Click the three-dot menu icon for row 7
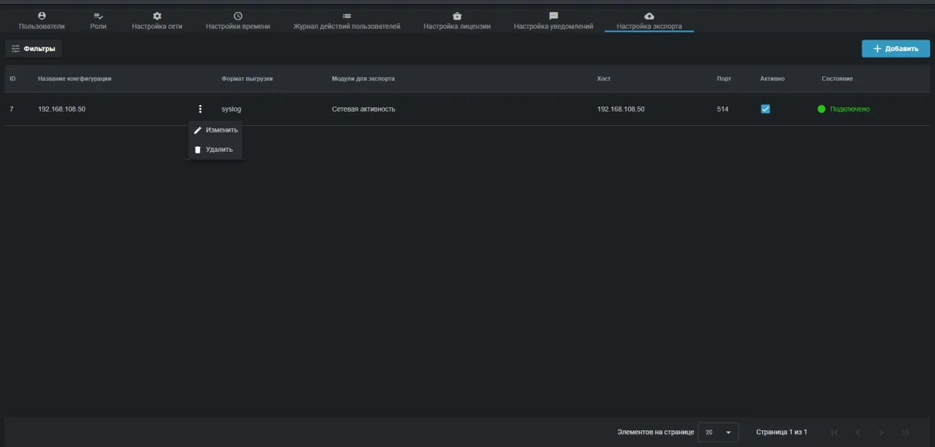This screenshot has width=935, height=447. tap(200, 109)
